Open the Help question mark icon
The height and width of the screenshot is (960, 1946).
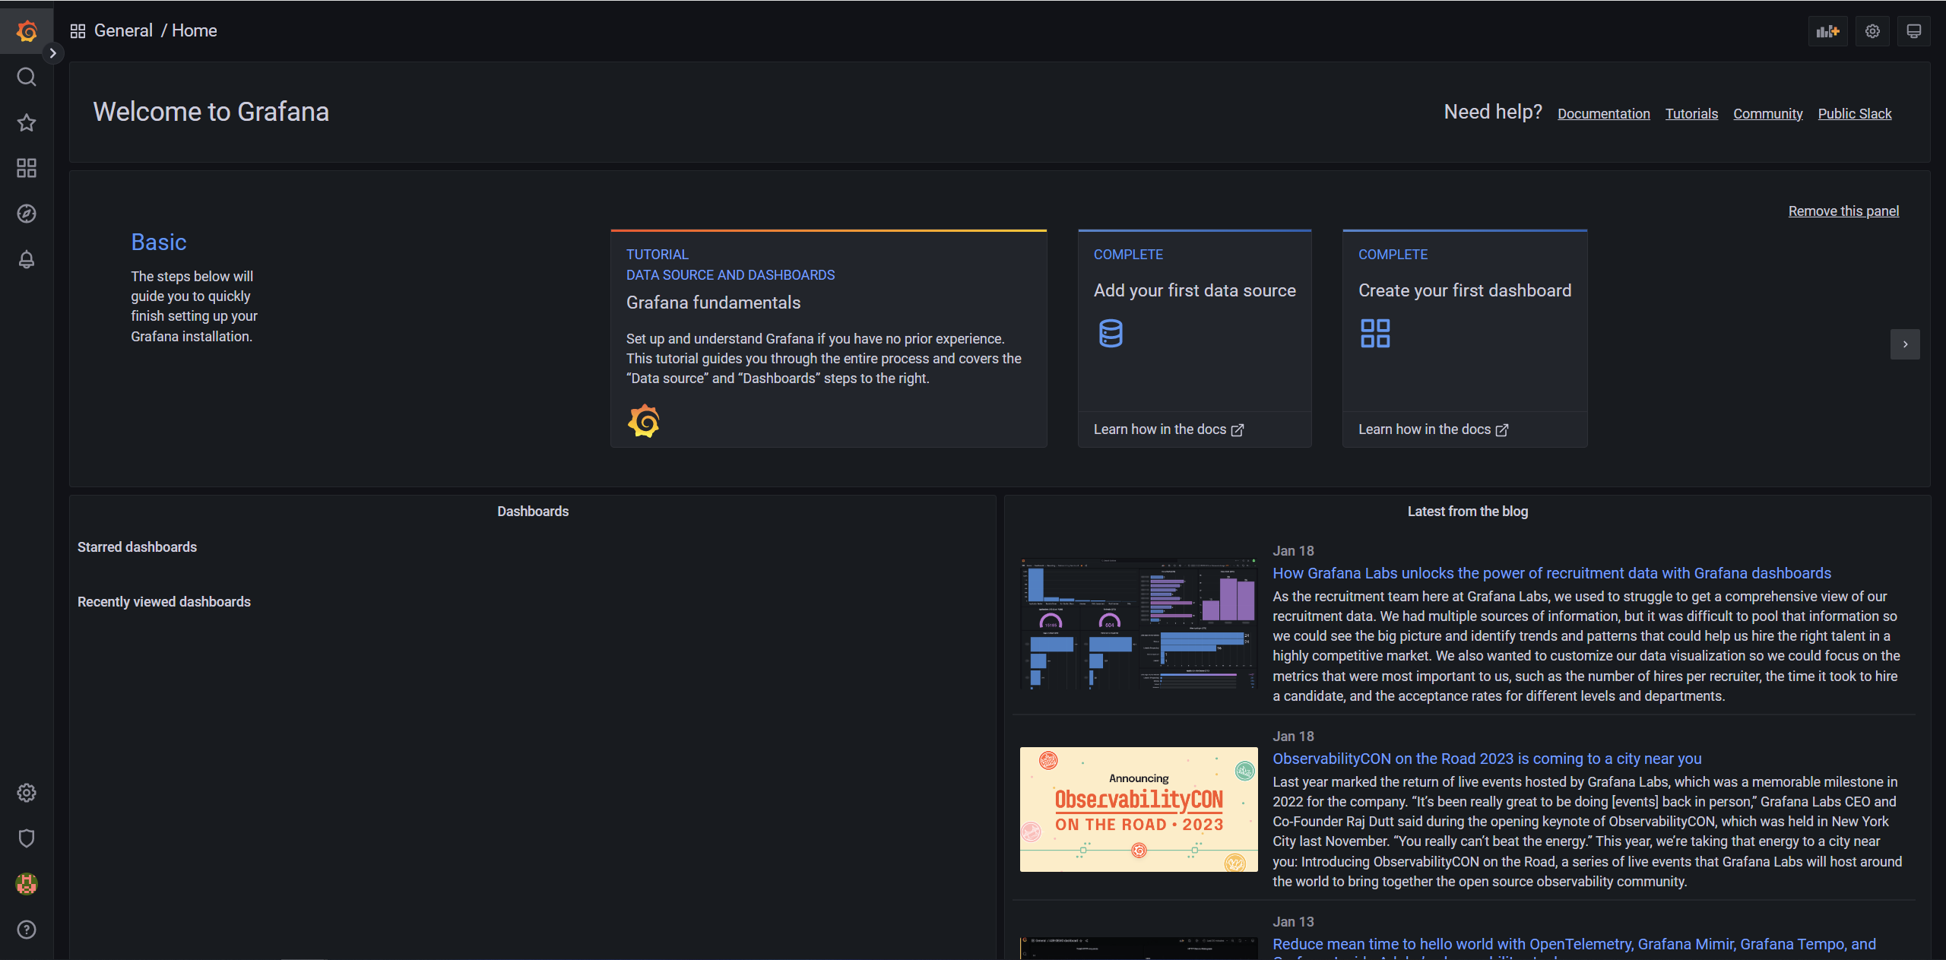tap(27, 930)
